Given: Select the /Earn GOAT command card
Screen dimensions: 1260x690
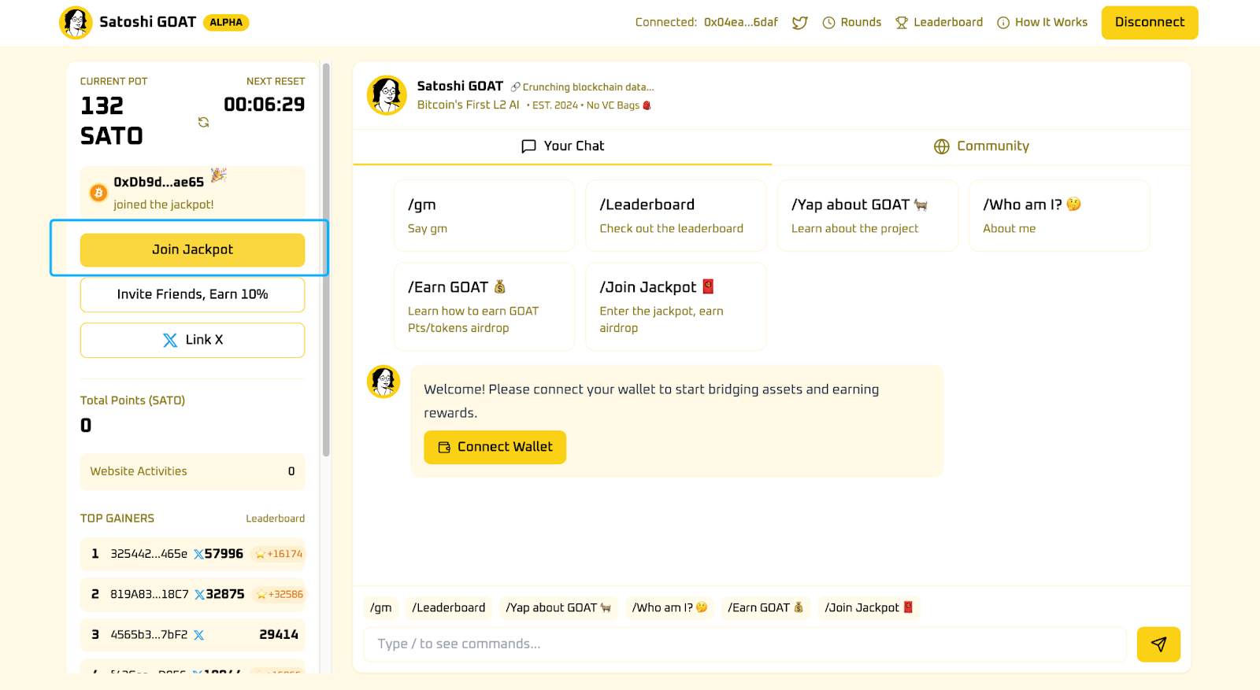Looking at the screenshot, I should (x=484, y=307).
